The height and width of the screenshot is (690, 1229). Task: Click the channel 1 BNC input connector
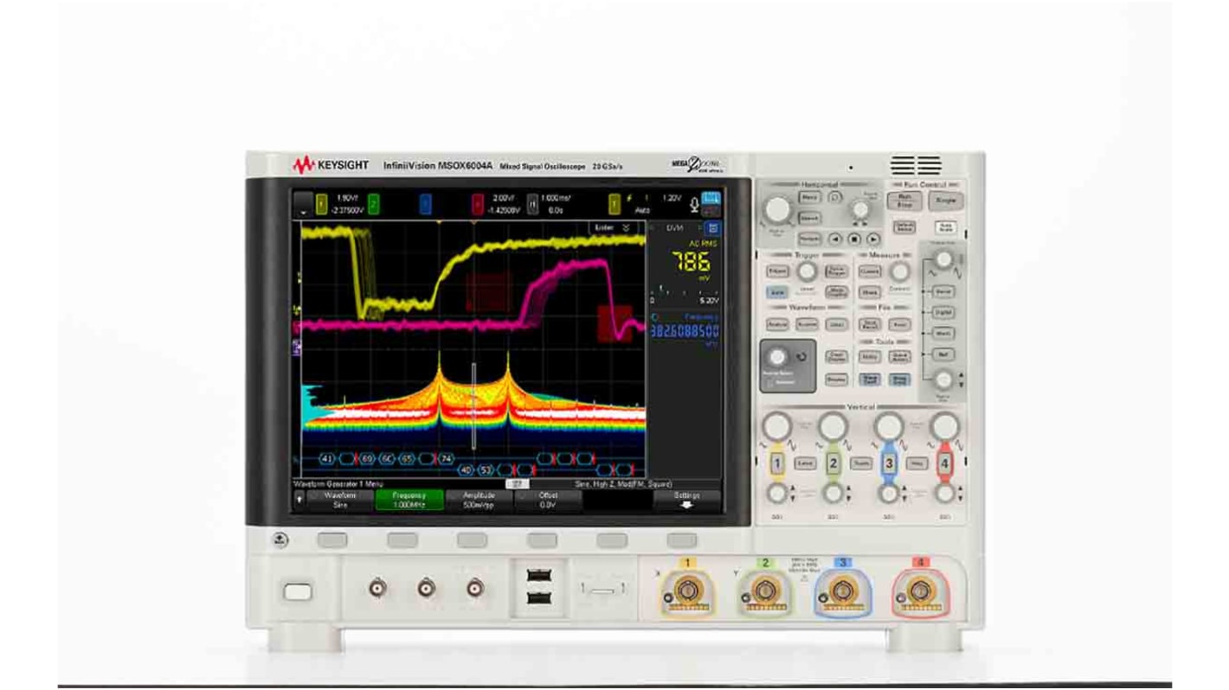(687, 593)
